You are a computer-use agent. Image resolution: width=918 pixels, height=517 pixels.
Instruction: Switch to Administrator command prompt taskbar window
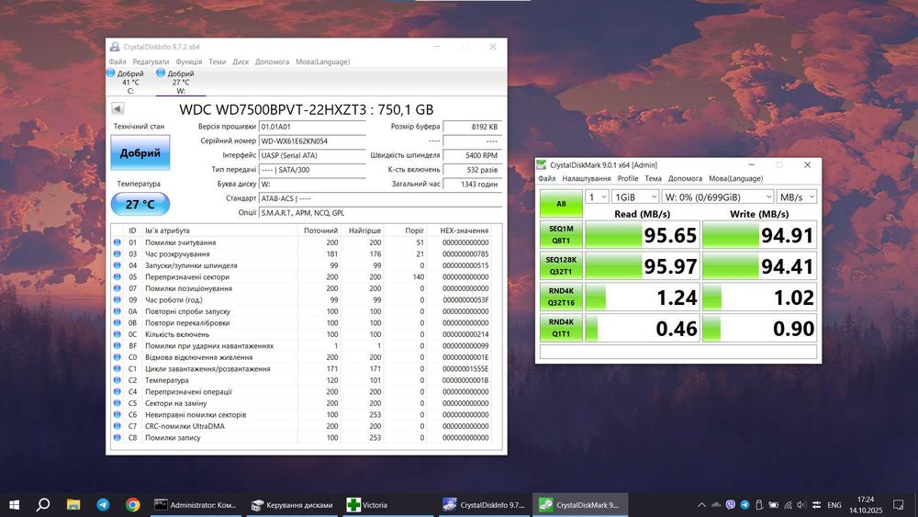(196, 505)
